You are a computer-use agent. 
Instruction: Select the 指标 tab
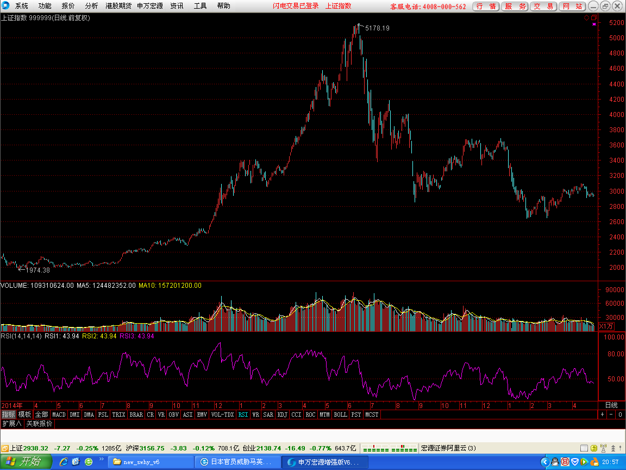[x=8, y=415]
